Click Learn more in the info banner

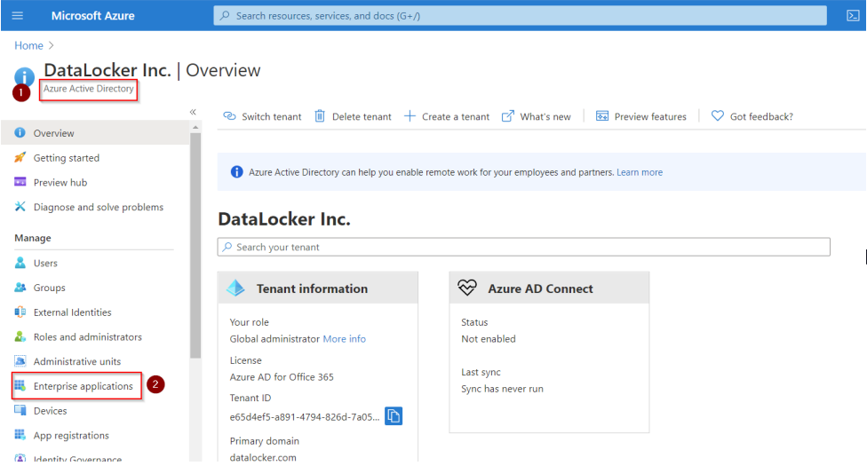[640, 172]
